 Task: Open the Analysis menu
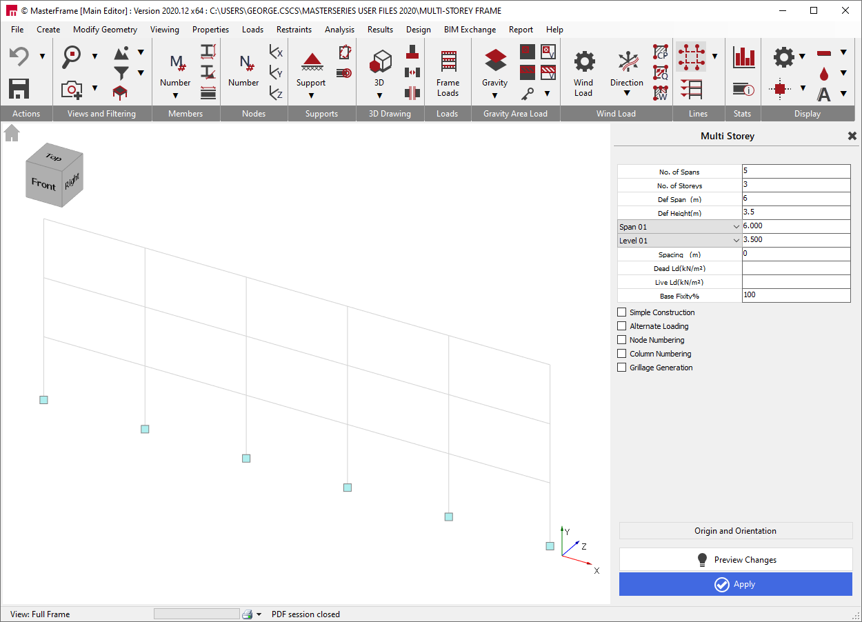coord(339,30)
